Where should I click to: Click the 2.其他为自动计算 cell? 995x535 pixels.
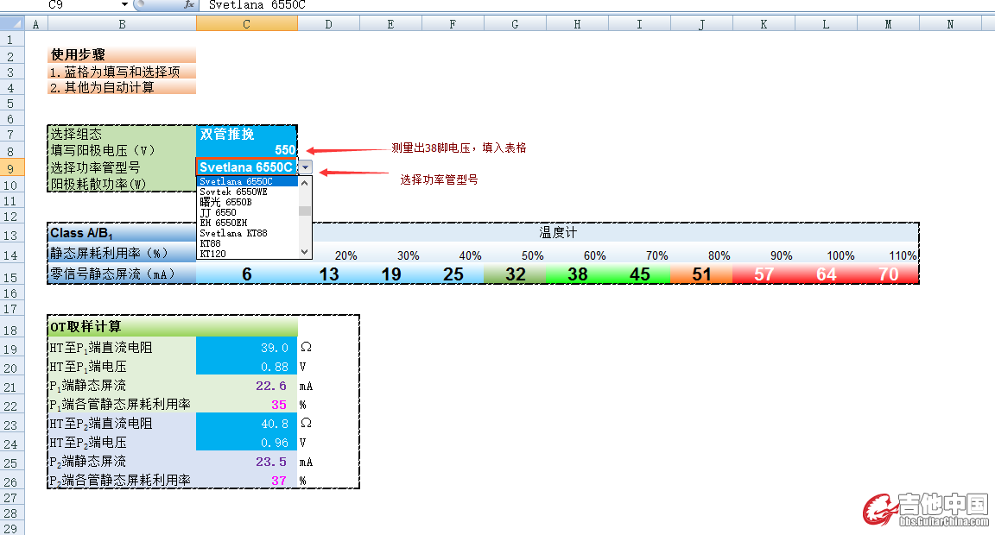122,87
